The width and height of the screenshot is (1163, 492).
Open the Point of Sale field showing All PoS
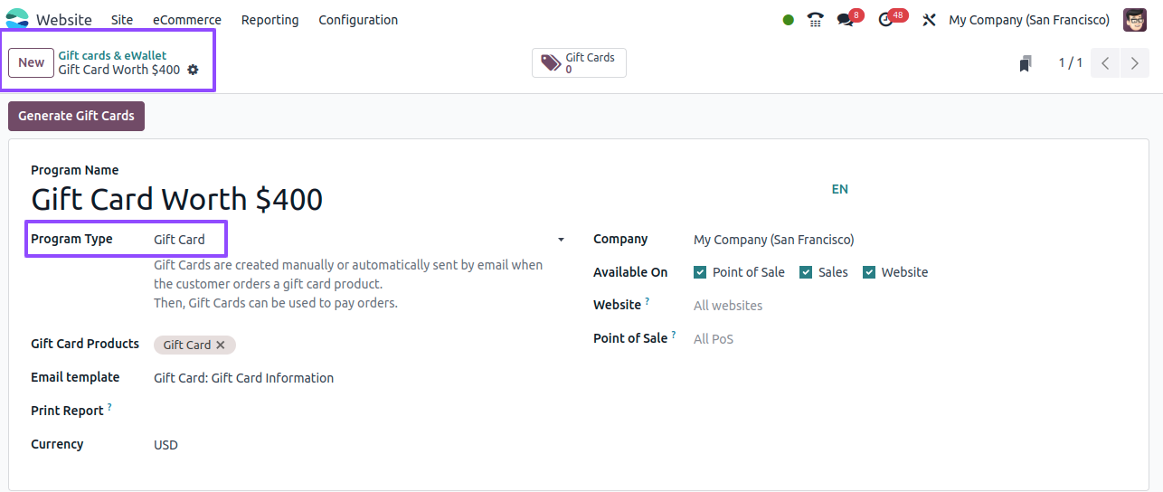pyautogui.click(x=909, y=339)
